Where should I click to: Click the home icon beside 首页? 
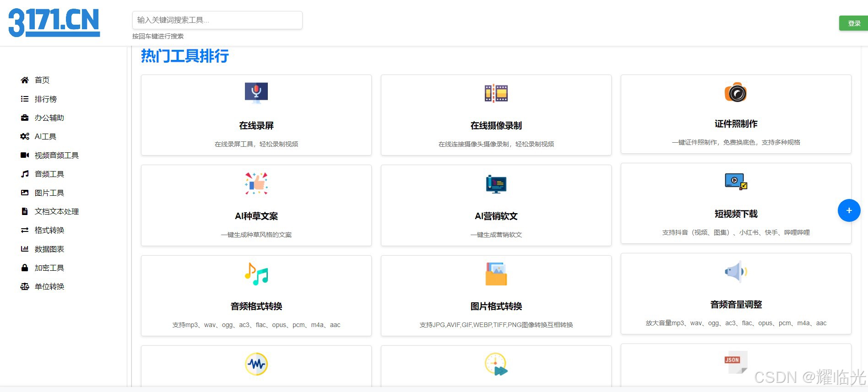(25, 80)
